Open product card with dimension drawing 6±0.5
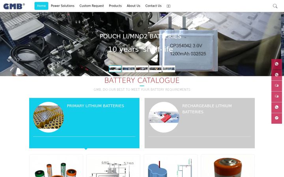Viewport: 284px width, 177px height. (x=113, y=166)
